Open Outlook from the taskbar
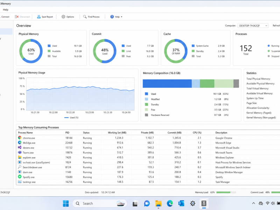Screen dimensions: 280x210 click(x=181, y=203)
